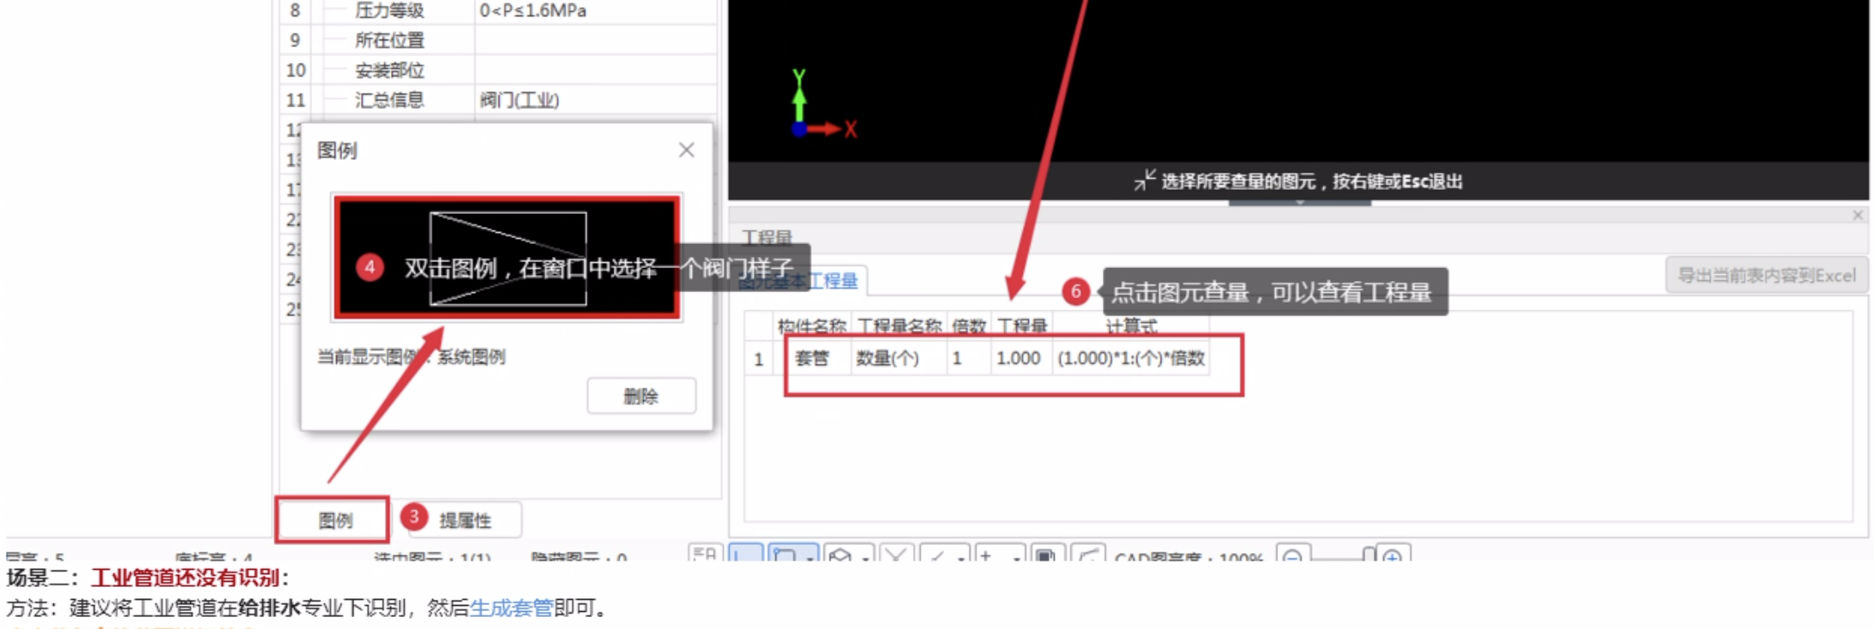
Task: Select the 套管 cell in quantity table
Action: pos(812,358)
